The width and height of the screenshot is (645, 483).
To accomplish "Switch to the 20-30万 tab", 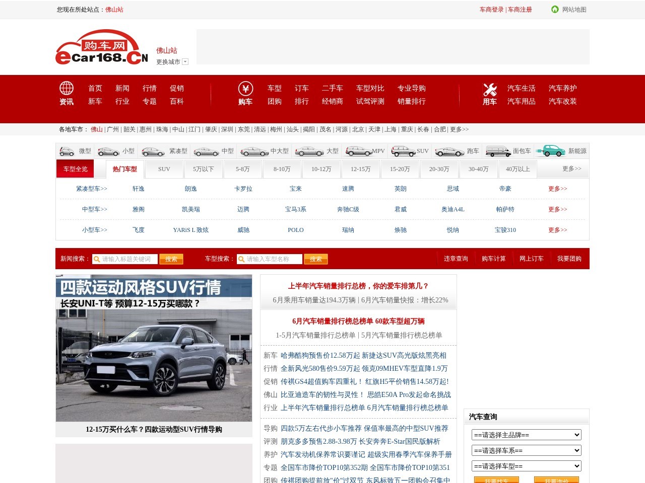I will click(x=439, y=169).
